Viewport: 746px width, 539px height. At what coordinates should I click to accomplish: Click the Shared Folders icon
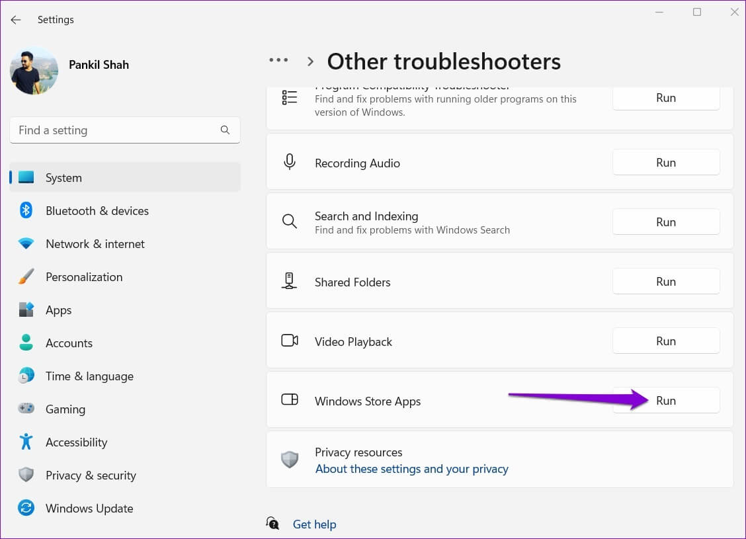click(289, 280)
